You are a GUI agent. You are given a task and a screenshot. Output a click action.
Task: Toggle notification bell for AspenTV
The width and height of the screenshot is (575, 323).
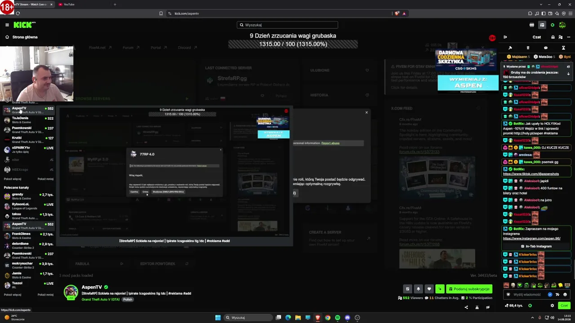(418, 289)
